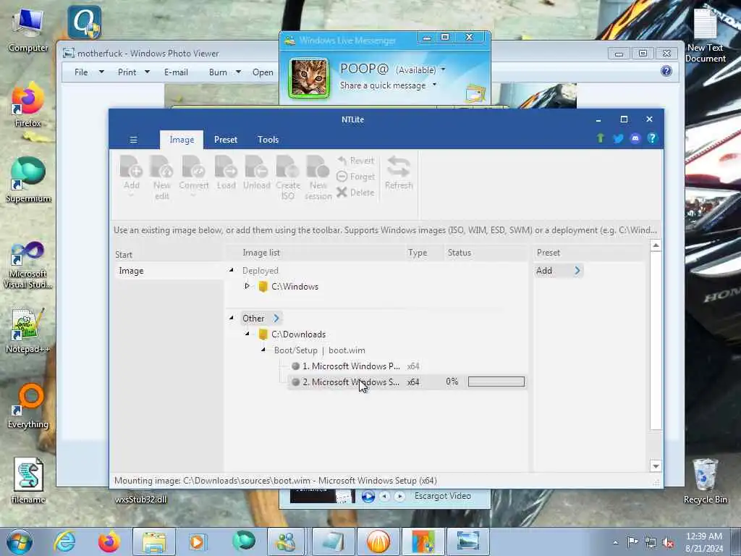Image resolution: width=741 pixels, height=556 pixels.
Task: Click E-mail in Windows Photo Viewer
Action: click(176, 72)
